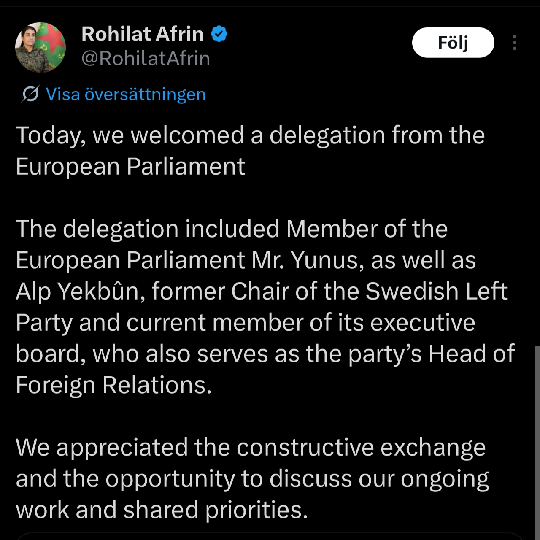Click the @RohilatAfrin handle

pos(146,58)
